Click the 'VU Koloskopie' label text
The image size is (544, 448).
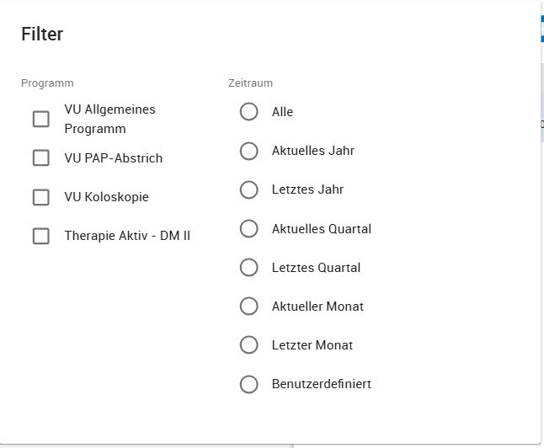(x=106, y=197)
